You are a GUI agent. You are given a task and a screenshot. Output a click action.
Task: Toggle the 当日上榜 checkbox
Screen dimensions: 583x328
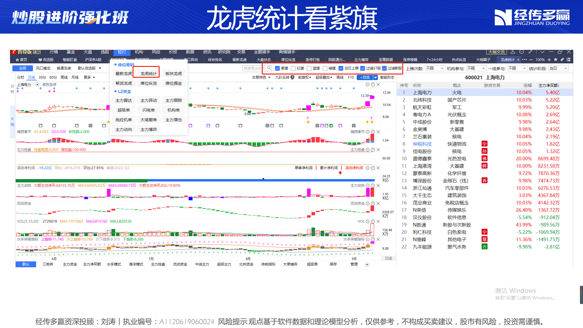341,68
